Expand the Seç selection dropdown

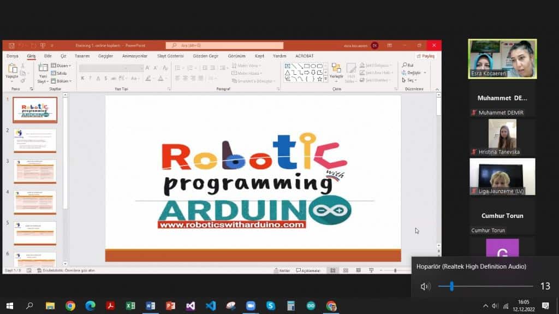pos(409,80)
